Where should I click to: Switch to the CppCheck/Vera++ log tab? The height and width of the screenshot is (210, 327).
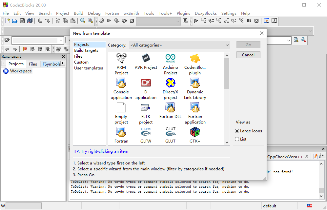(x=285, y=157)
